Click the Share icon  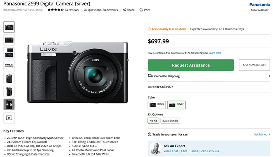[x=124, y=9]
